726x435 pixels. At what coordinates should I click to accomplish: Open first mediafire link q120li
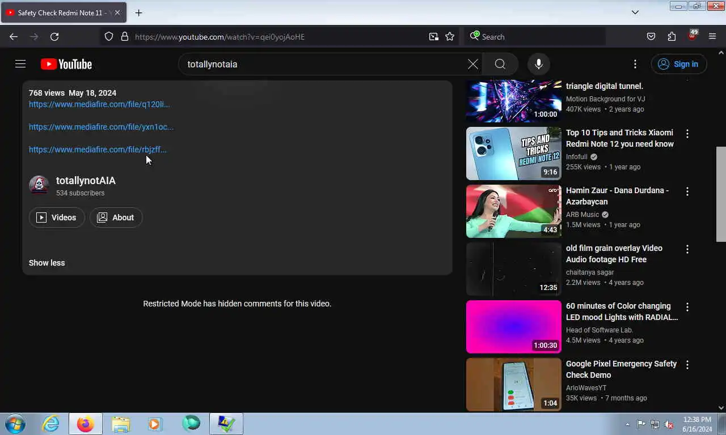click(99, 104)
